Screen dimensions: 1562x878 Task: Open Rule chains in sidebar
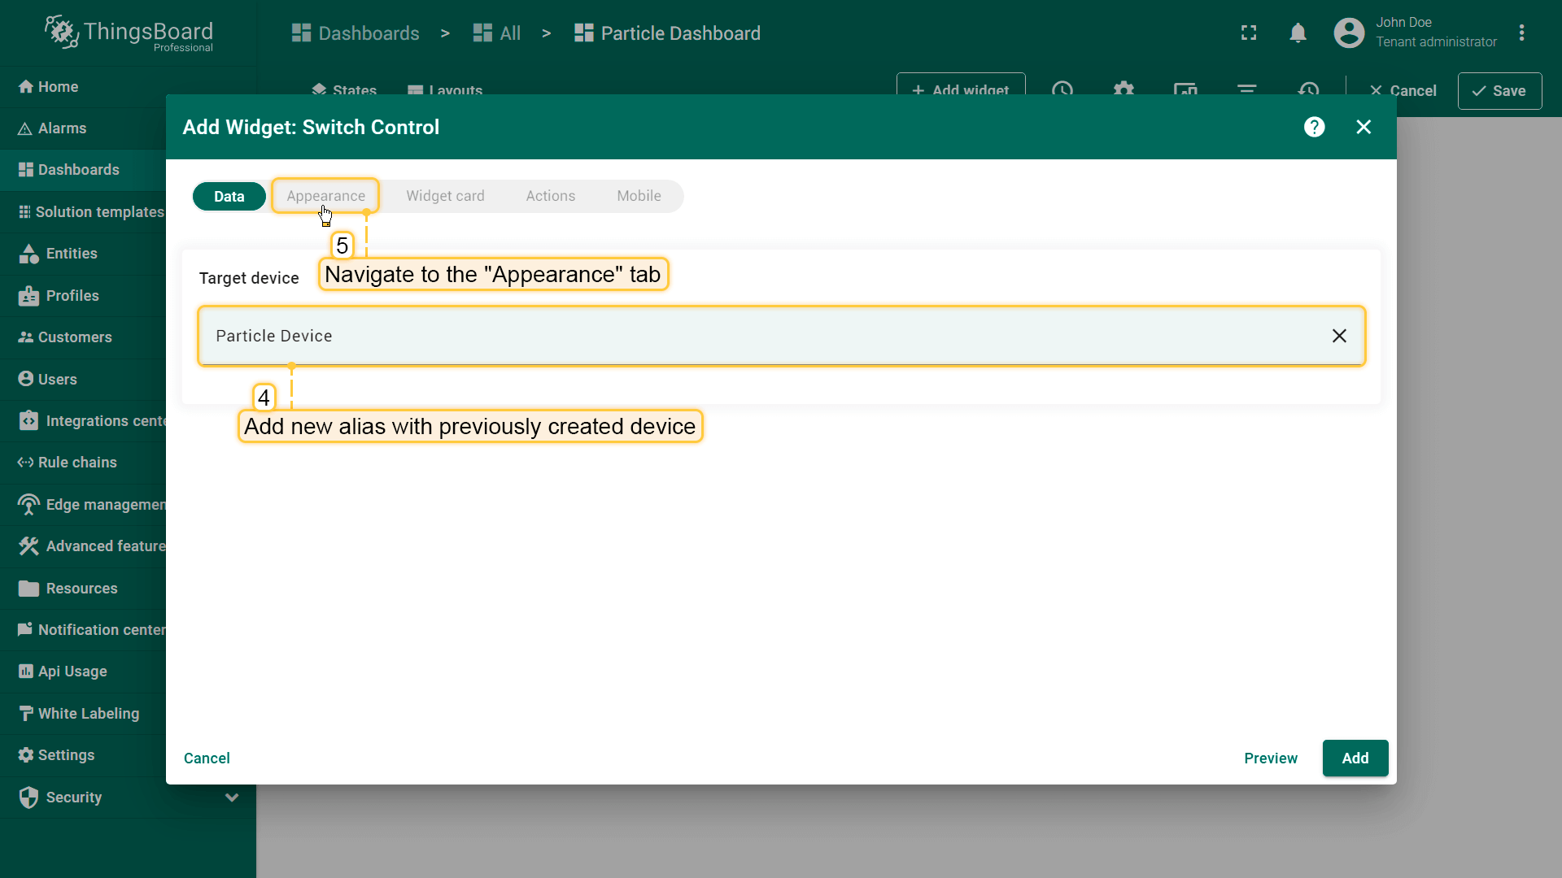(77, 462)
